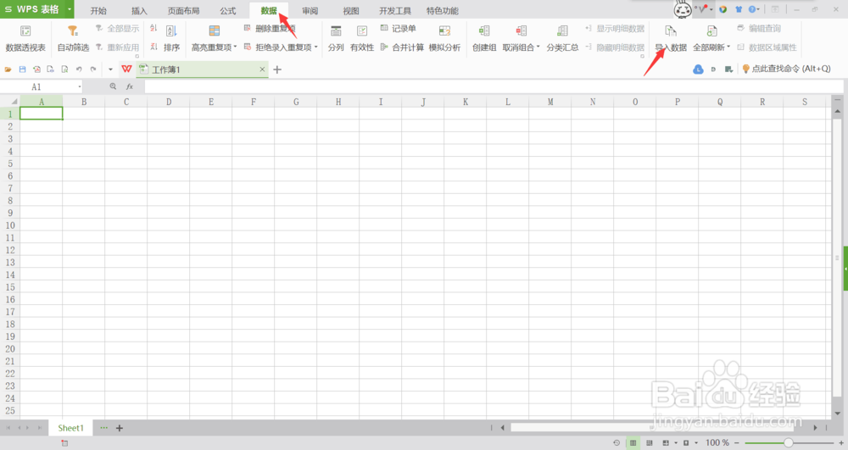Viewport: 848px width, 450px height.
Task: Add a new sheet next to Sheet1
Action: pyautogui.click(x=120, y=428)
